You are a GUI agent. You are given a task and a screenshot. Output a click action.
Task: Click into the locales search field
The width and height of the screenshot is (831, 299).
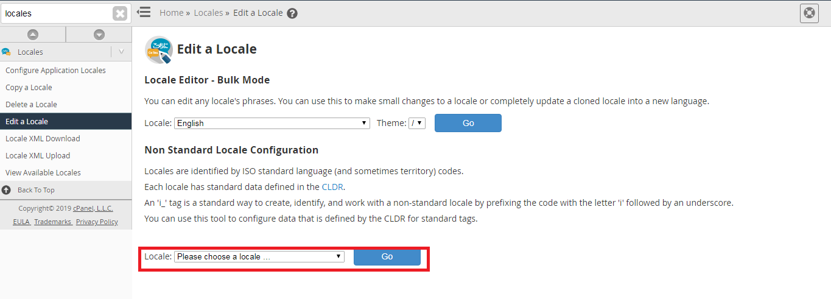pyautogui.click(x=57, y=13)
